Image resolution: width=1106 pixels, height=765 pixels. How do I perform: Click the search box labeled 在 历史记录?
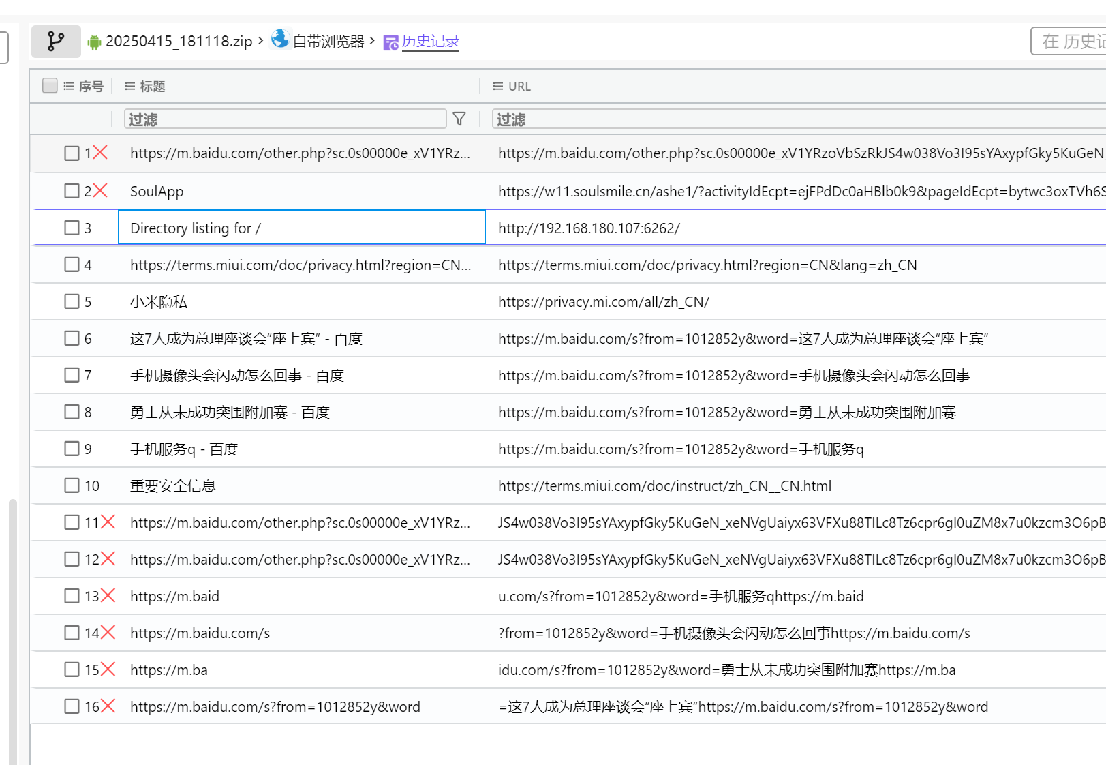(1069, 42)
